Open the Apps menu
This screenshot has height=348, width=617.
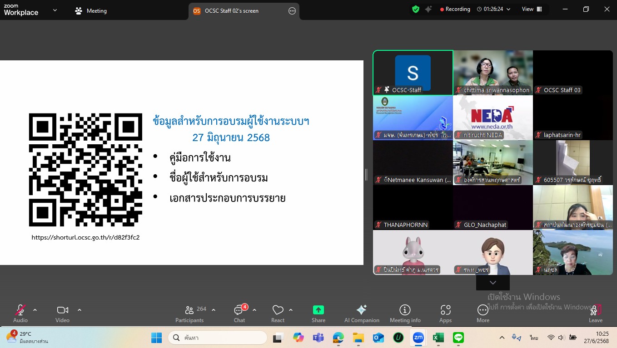pos(445,314)
